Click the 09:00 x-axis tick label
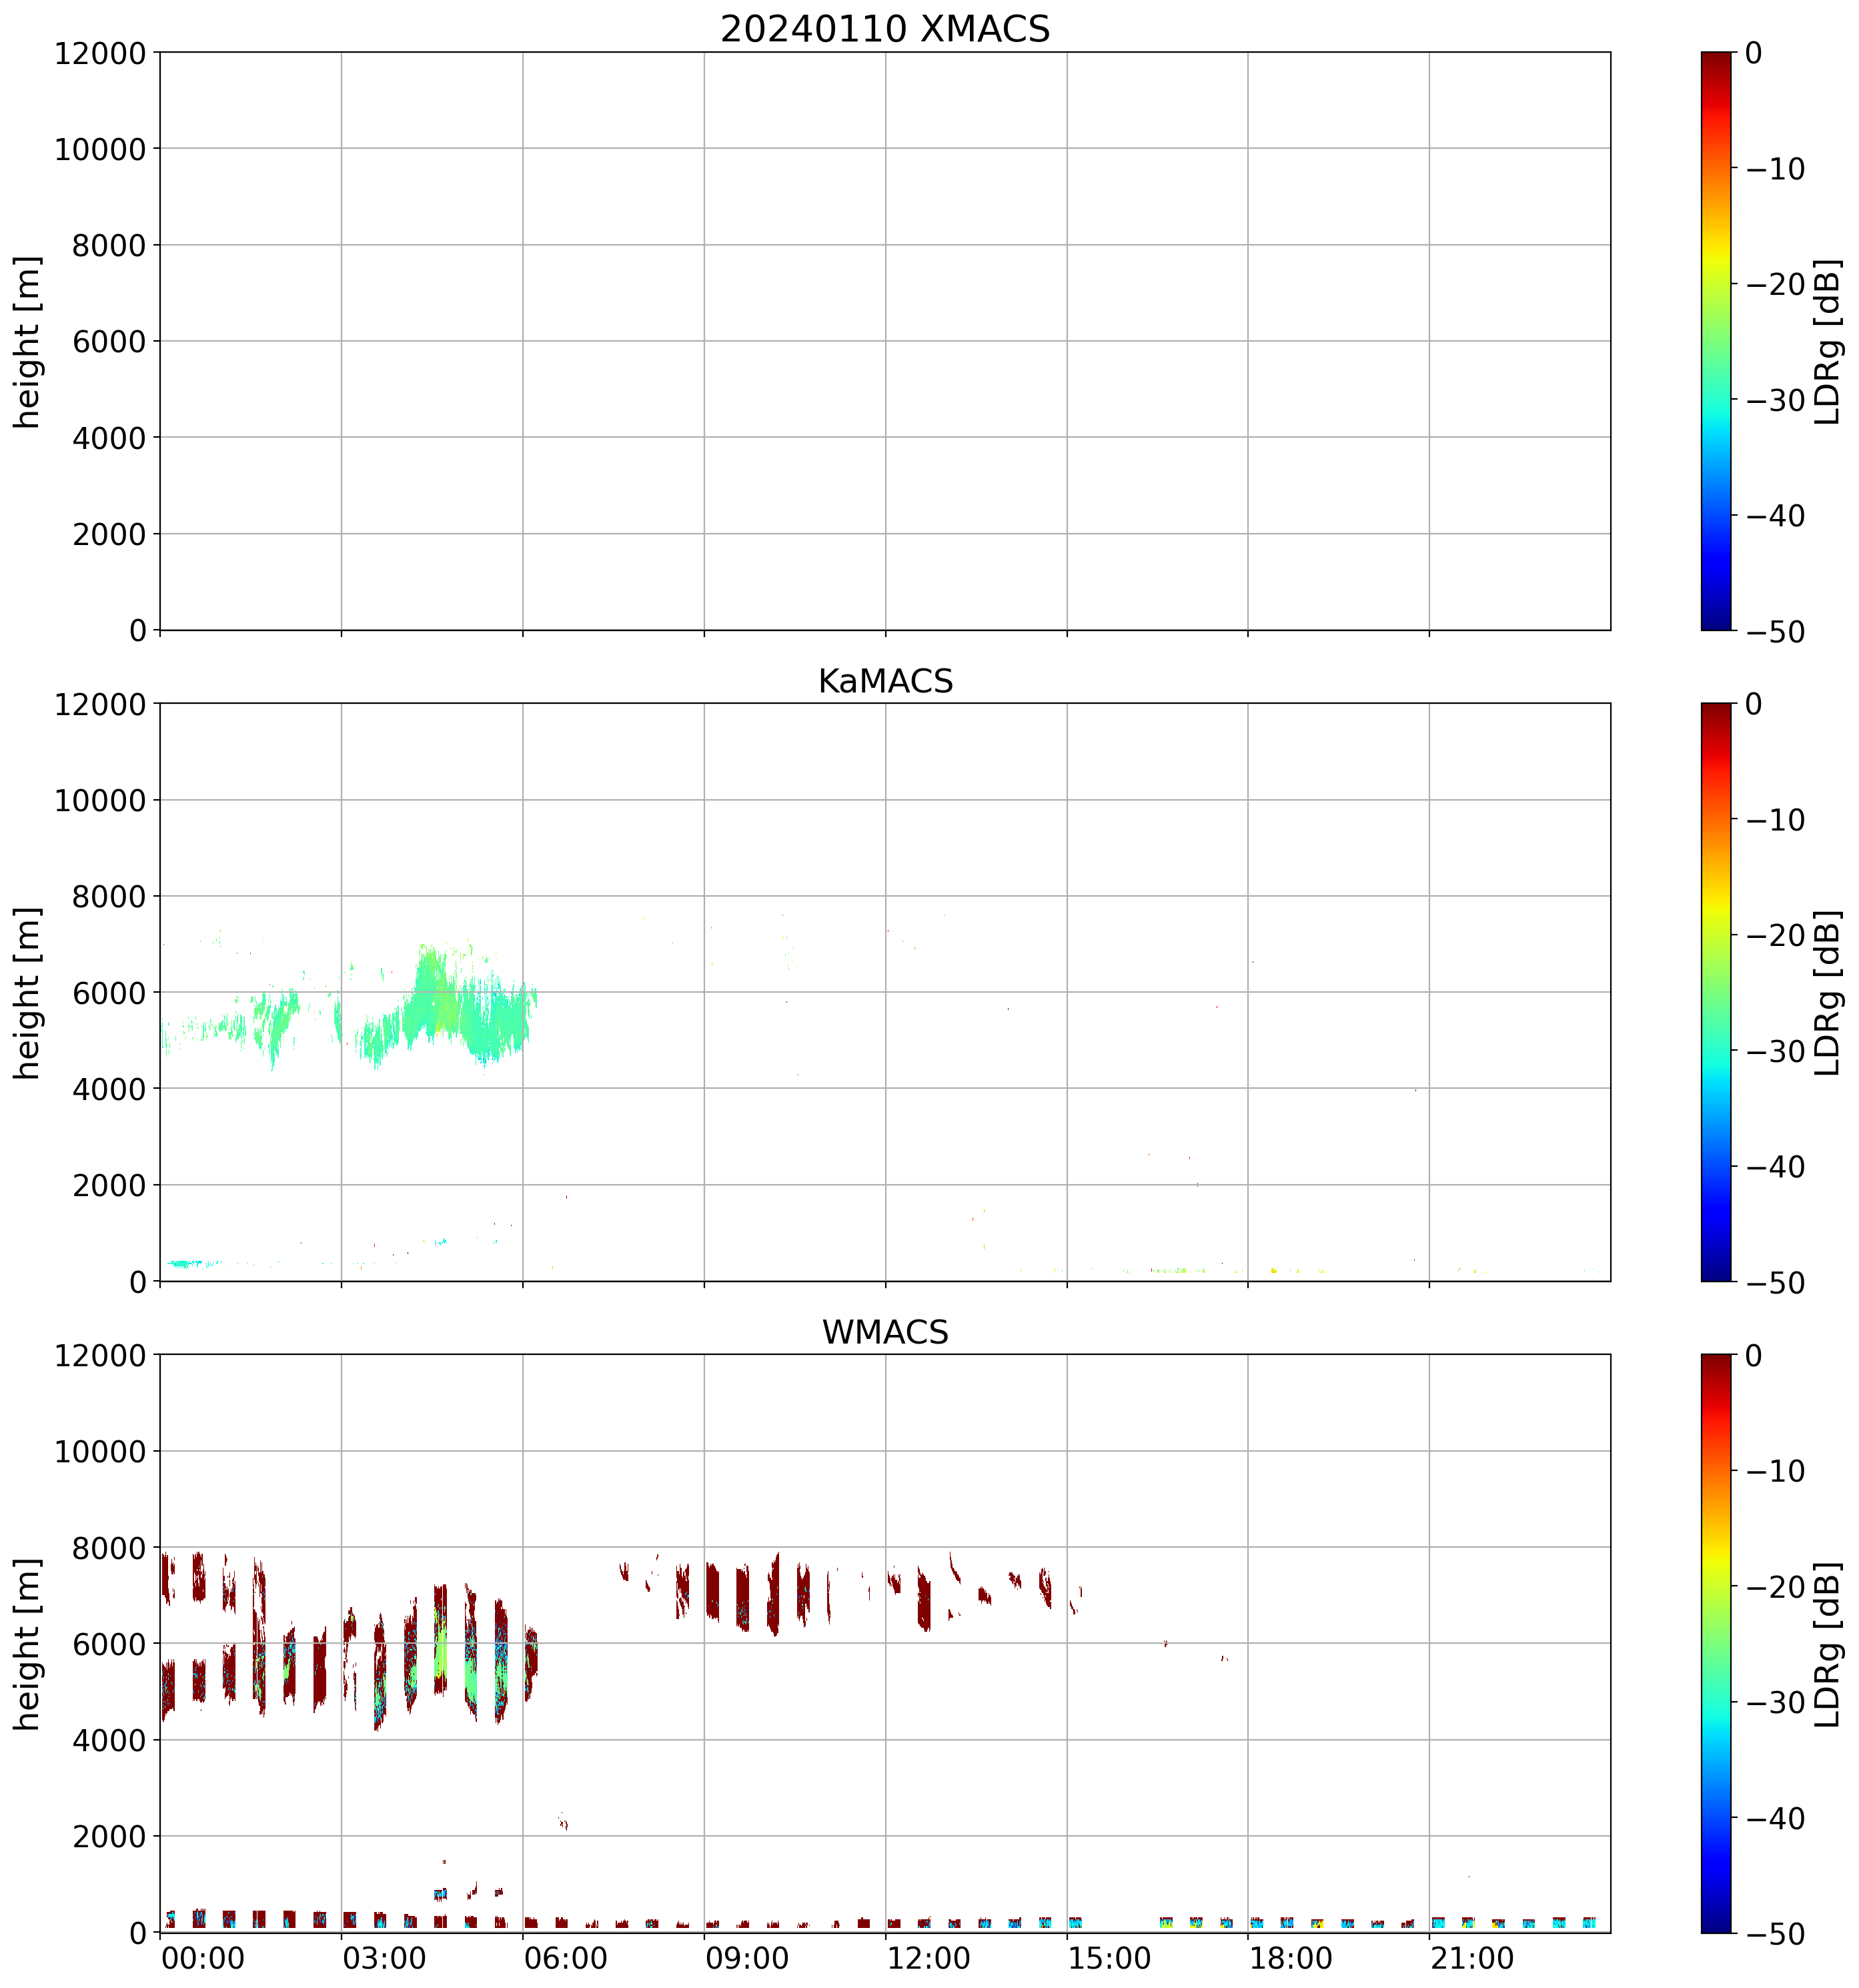The width and height of the screenshot is (1859, 1988). (x=747, y=1958)
